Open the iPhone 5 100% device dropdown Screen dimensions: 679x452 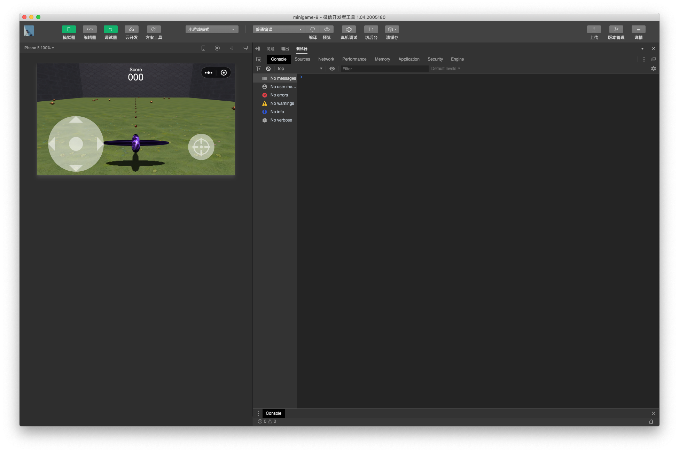coord(39,48)
